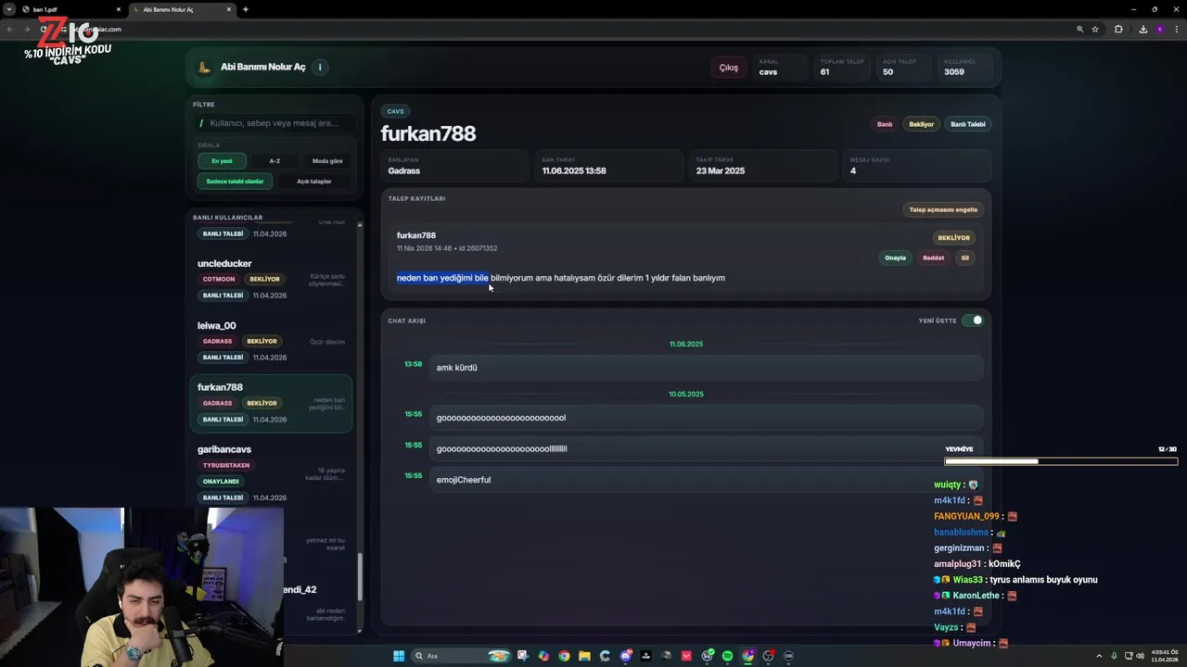Open the volume tray icon
Screen dimensions: 1187x667
1140,656
